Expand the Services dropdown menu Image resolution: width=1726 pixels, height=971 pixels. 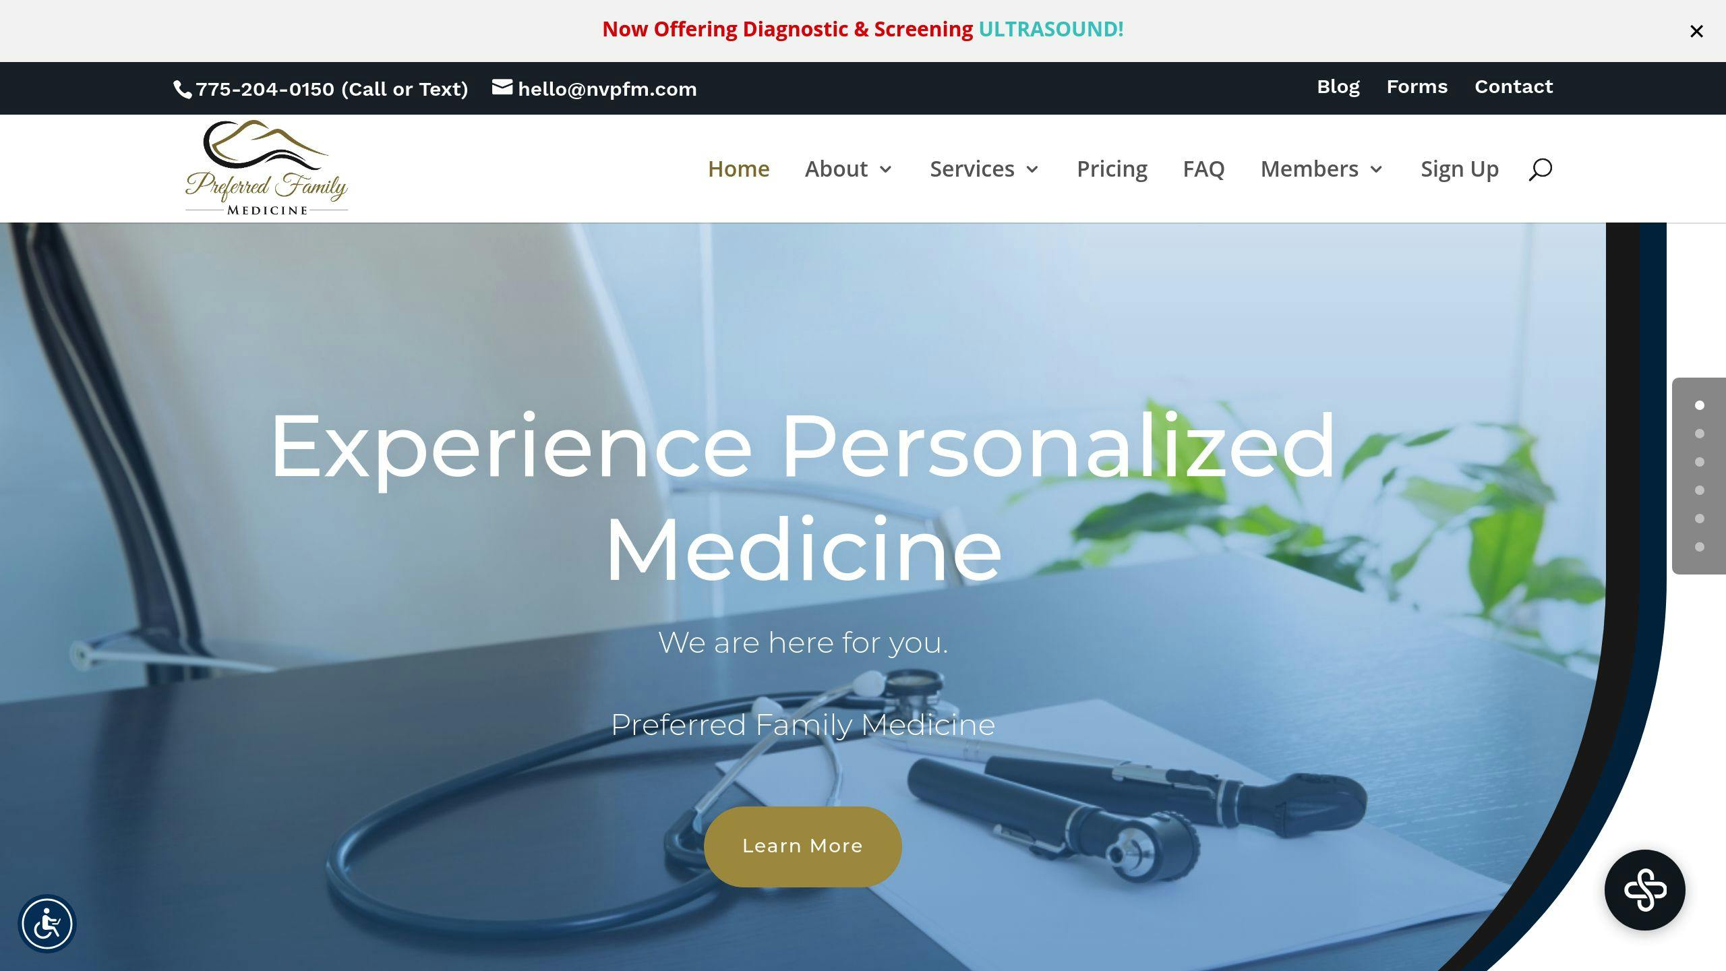(x=984, y=169)
